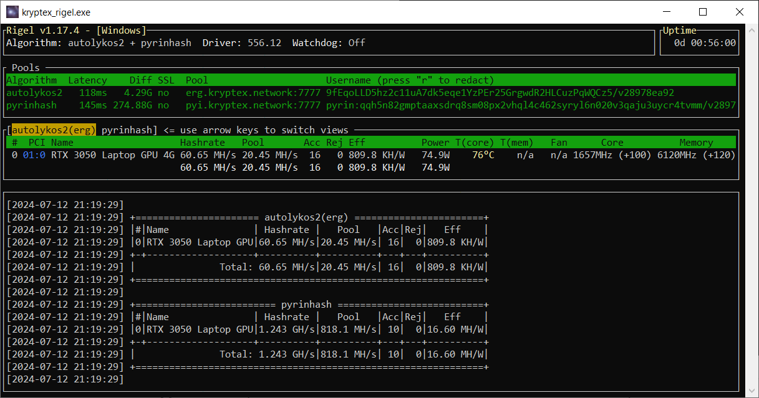Screen dimensions: 759x398
Task: Click the pyi.kryptex.network:7777 pool address
Action: tap(253, 105)
